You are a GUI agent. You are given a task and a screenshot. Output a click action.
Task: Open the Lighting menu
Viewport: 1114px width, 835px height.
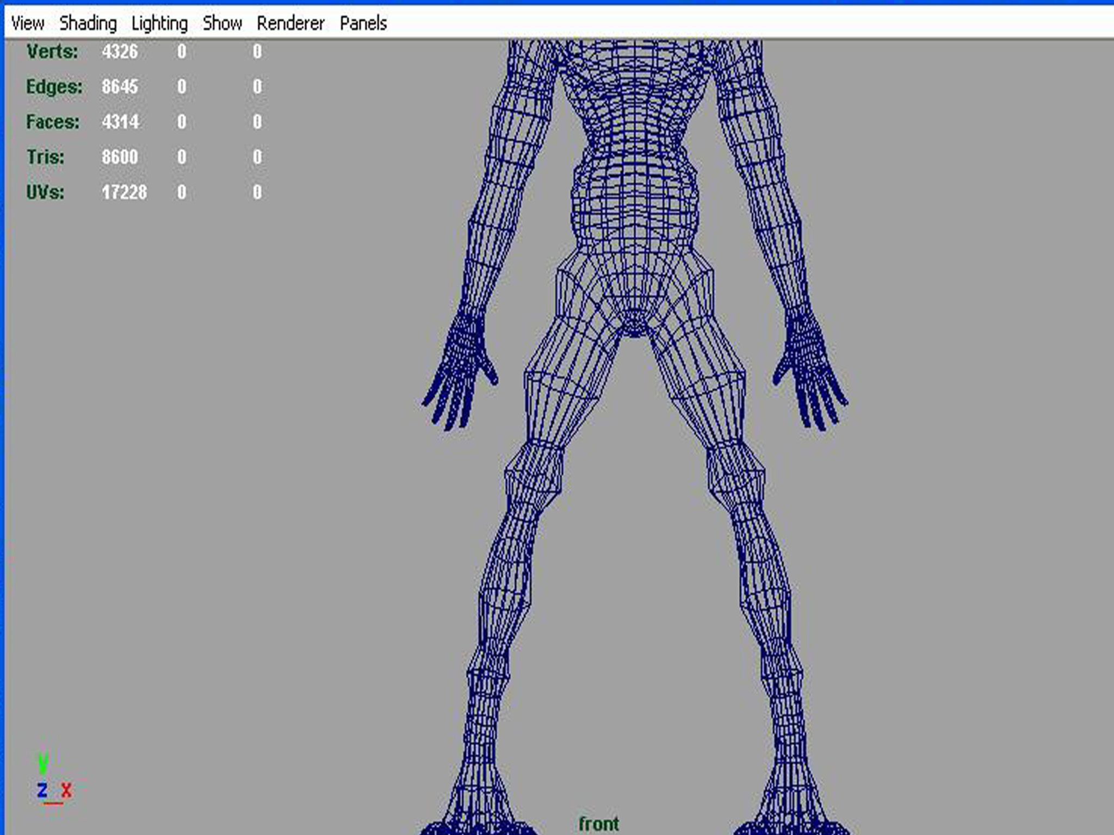[159, 23]
